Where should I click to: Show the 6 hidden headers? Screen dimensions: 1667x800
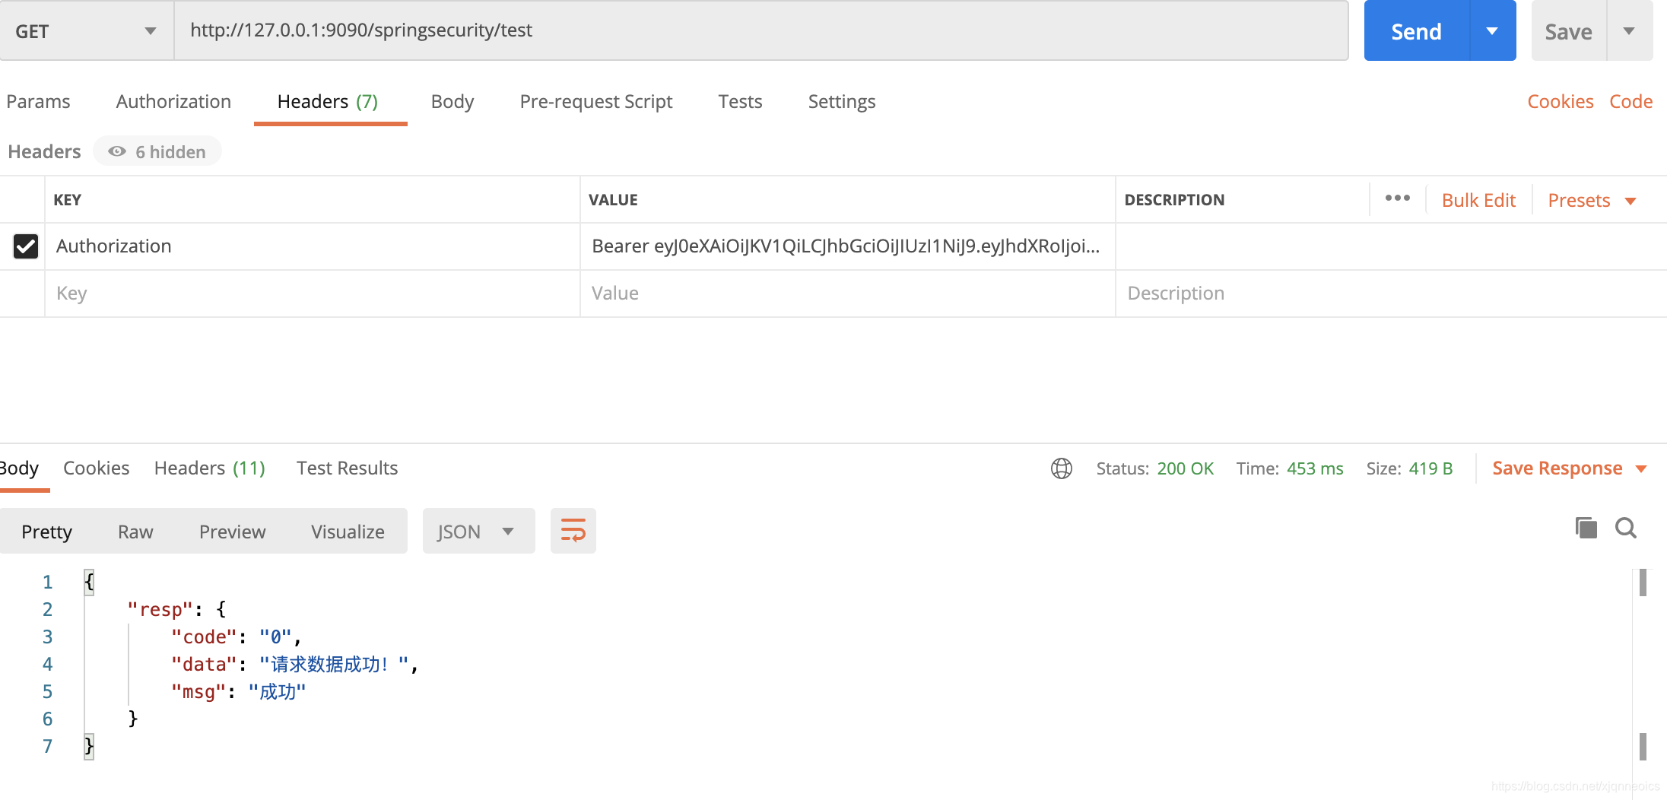pos(157,151)
